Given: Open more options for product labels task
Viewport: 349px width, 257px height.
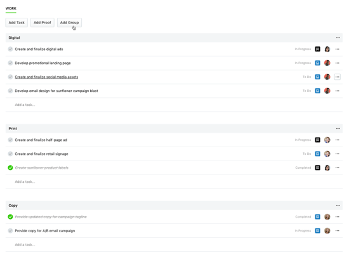Looking at the screenshot, I should tap(338, 168).
